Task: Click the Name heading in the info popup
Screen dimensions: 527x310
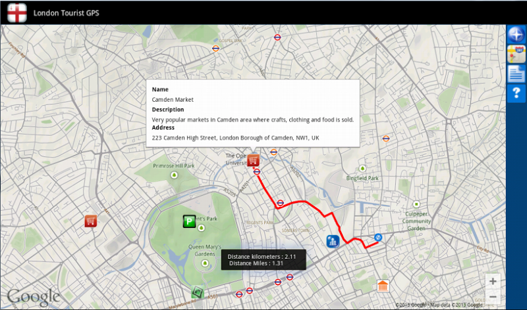Action: pos(160,89)
